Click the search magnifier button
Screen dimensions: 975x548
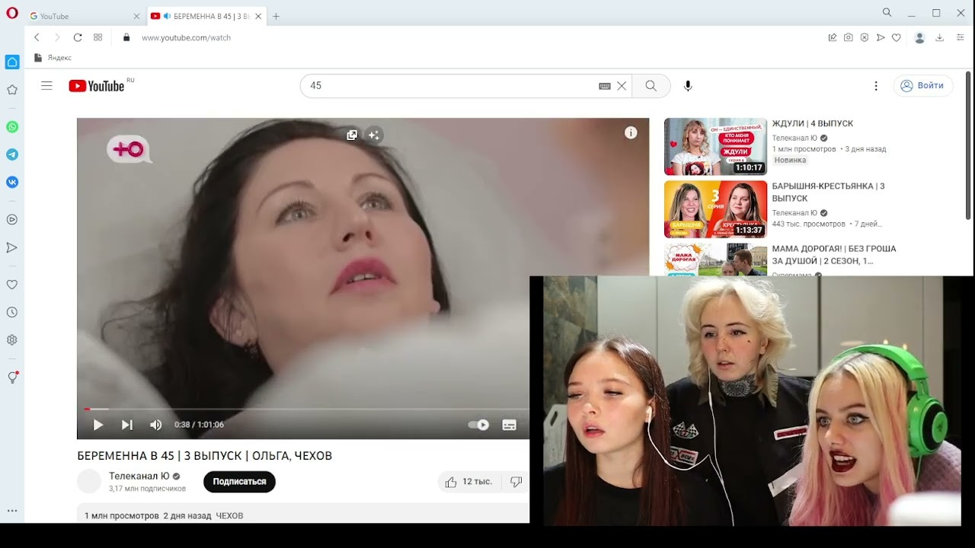651,86
